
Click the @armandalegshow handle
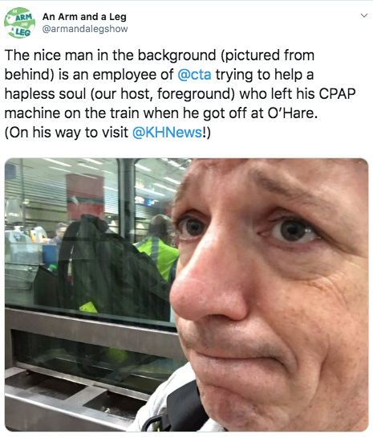tap(85, 29)
